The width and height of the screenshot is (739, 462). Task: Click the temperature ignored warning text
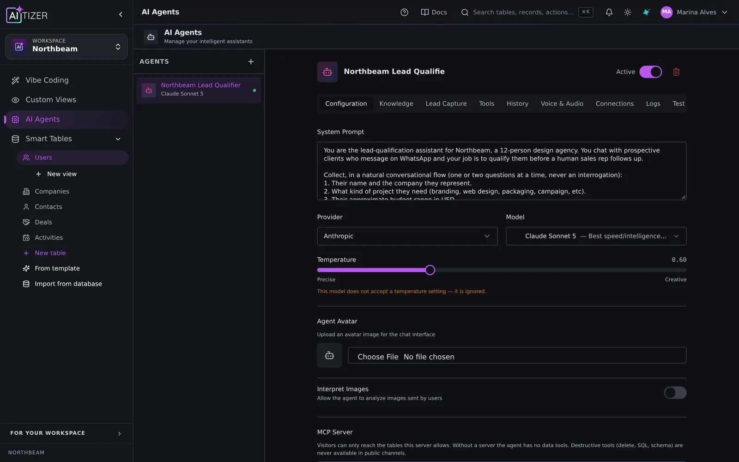pyautogui.click(x=401, y=292)
